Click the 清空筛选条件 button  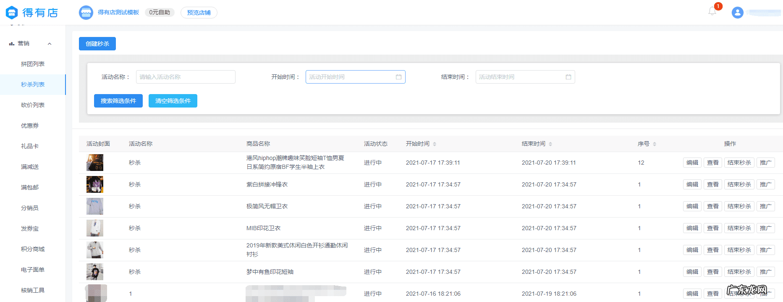(x=173, y=101)
